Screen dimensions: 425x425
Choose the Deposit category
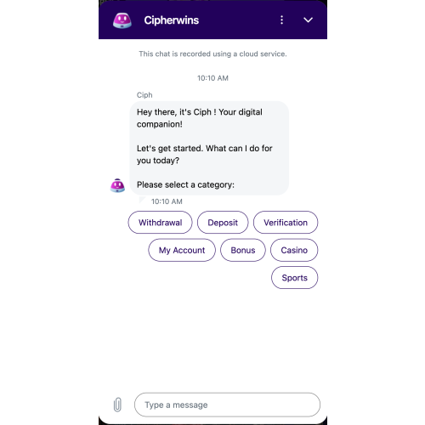click(x=223, y=223)
